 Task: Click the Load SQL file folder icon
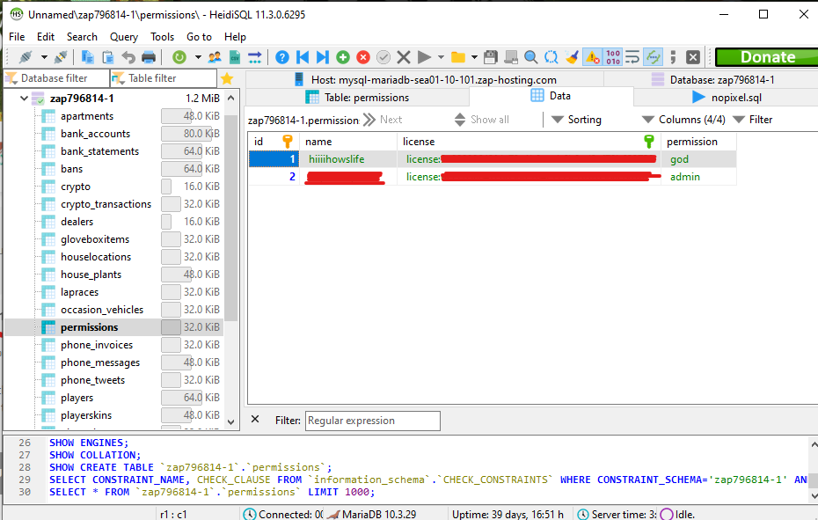[458, 57]
